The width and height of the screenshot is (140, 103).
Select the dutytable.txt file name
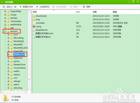click(41, 30)
